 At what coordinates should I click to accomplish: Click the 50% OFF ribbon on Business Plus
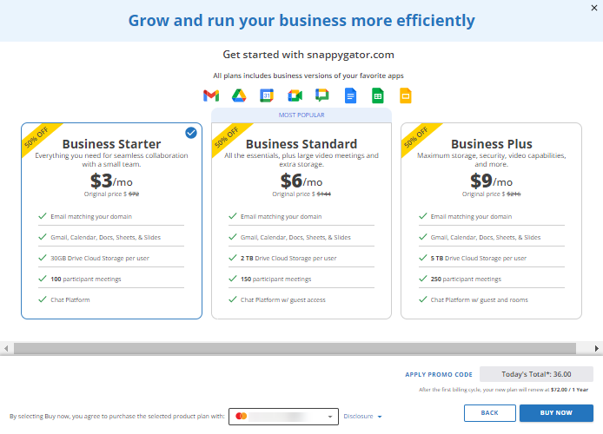click(x=416, y=137)
